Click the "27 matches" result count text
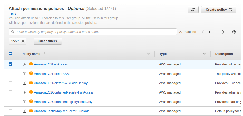243x116 pixels. click(188, 32)
